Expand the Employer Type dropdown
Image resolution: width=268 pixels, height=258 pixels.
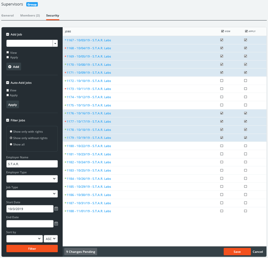tap(32, 179)
